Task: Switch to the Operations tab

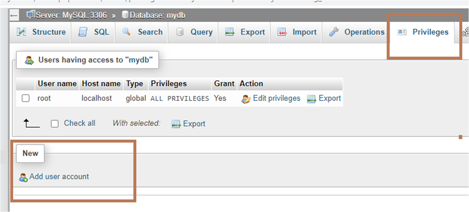Action: pos(364,32)
